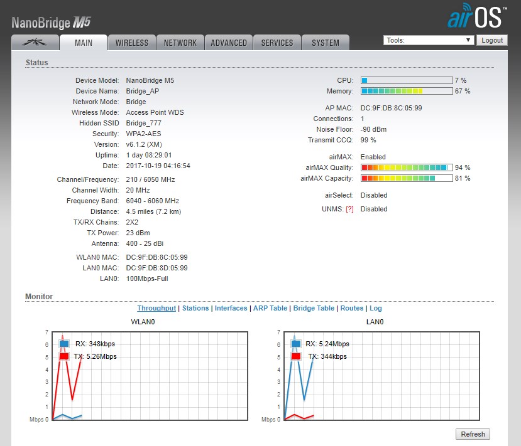
Task: View the Interfaces monitor link
Action: coord(231,308)
